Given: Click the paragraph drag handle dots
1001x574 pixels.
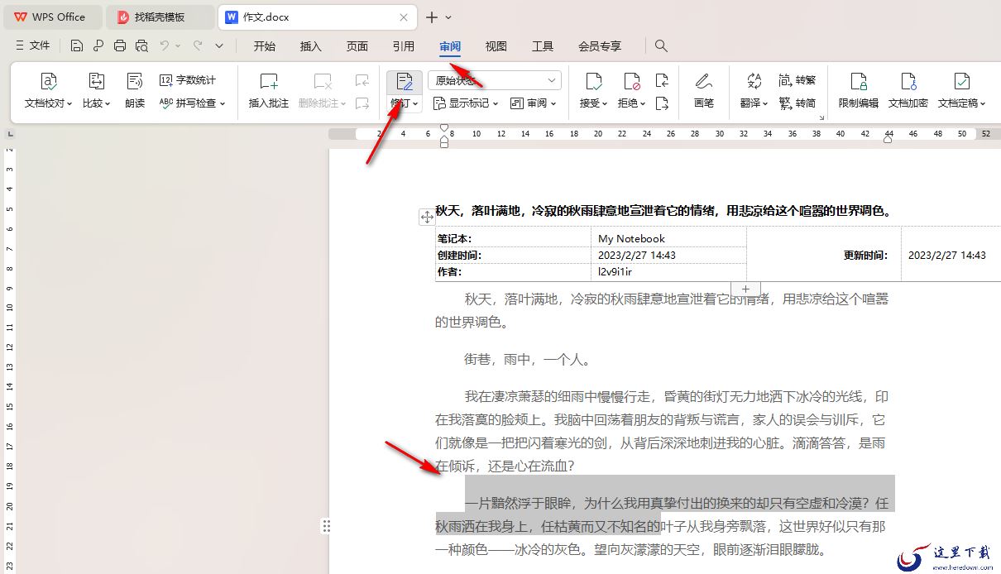Looking at the screenshot, I should pyautogui.click(x=327, y=526).
